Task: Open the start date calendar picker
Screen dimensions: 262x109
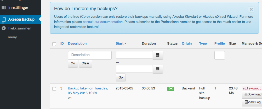Action: point(158,55)
